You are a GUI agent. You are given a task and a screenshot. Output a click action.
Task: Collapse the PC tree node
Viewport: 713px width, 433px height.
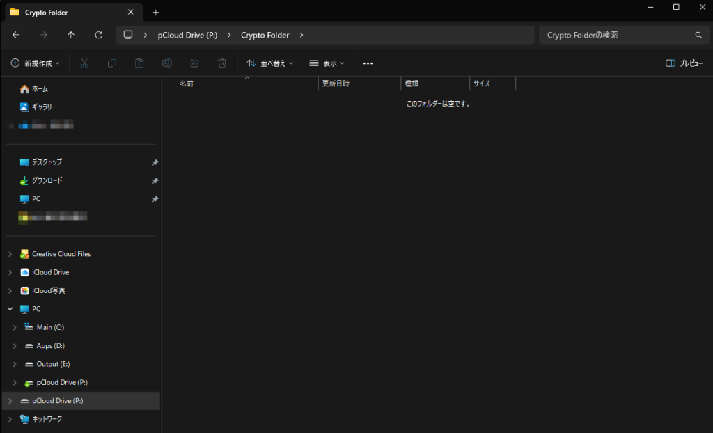pyautogui.click(x=10, y=309)
